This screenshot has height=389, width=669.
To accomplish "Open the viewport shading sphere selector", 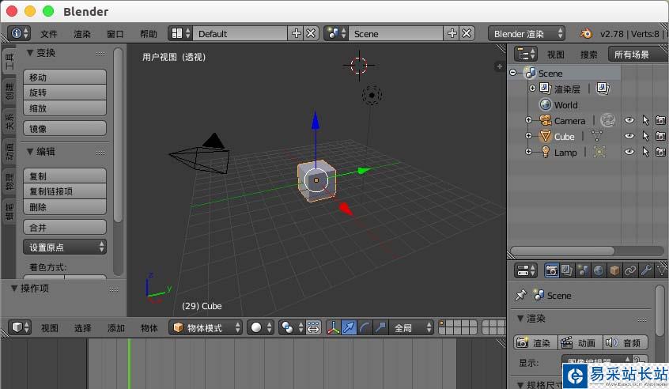I will (x=260, y=327).
